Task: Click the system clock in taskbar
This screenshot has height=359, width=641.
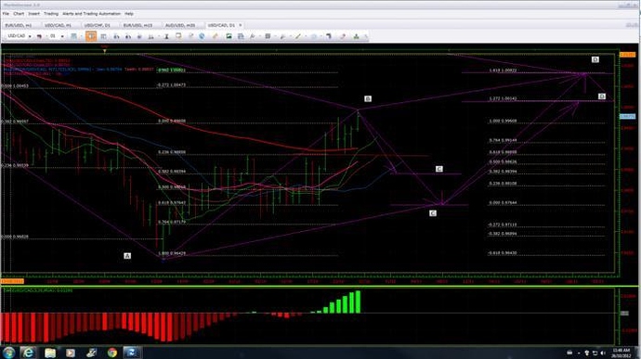Action: pos(621,353)
